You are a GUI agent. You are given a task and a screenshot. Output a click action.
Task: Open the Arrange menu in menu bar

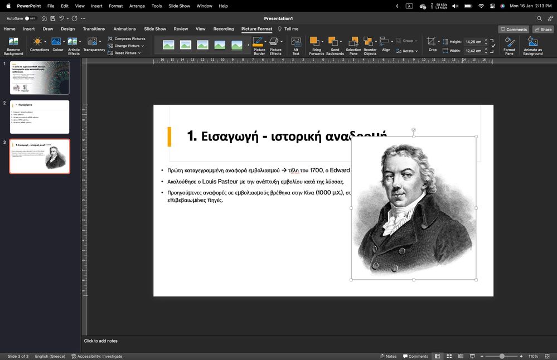tap(137, 6)
